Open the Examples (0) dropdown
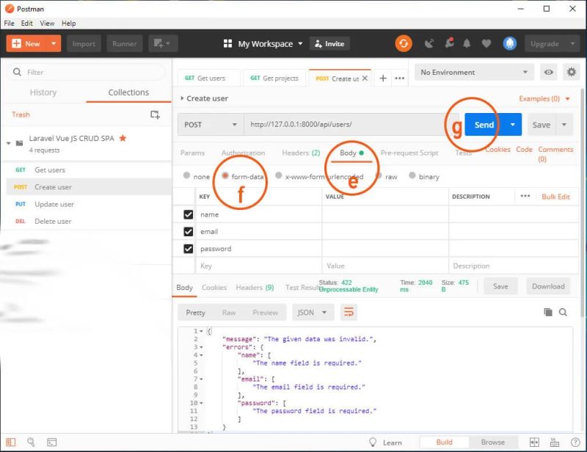The width and height of the screenshot is (587, 452). point(544,99)
